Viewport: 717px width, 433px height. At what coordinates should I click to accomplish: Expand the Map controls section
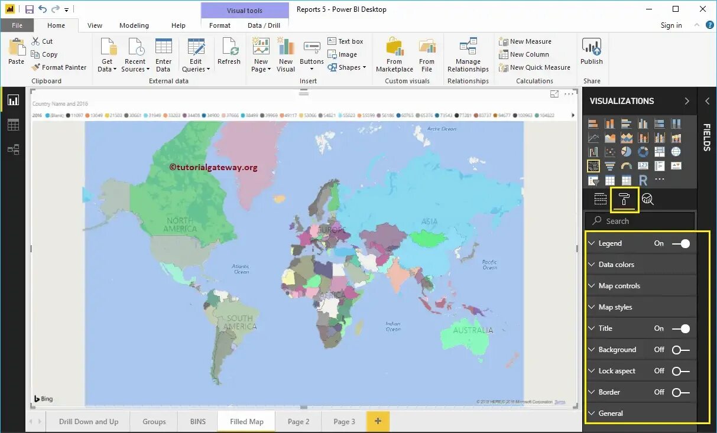(641, 286)
